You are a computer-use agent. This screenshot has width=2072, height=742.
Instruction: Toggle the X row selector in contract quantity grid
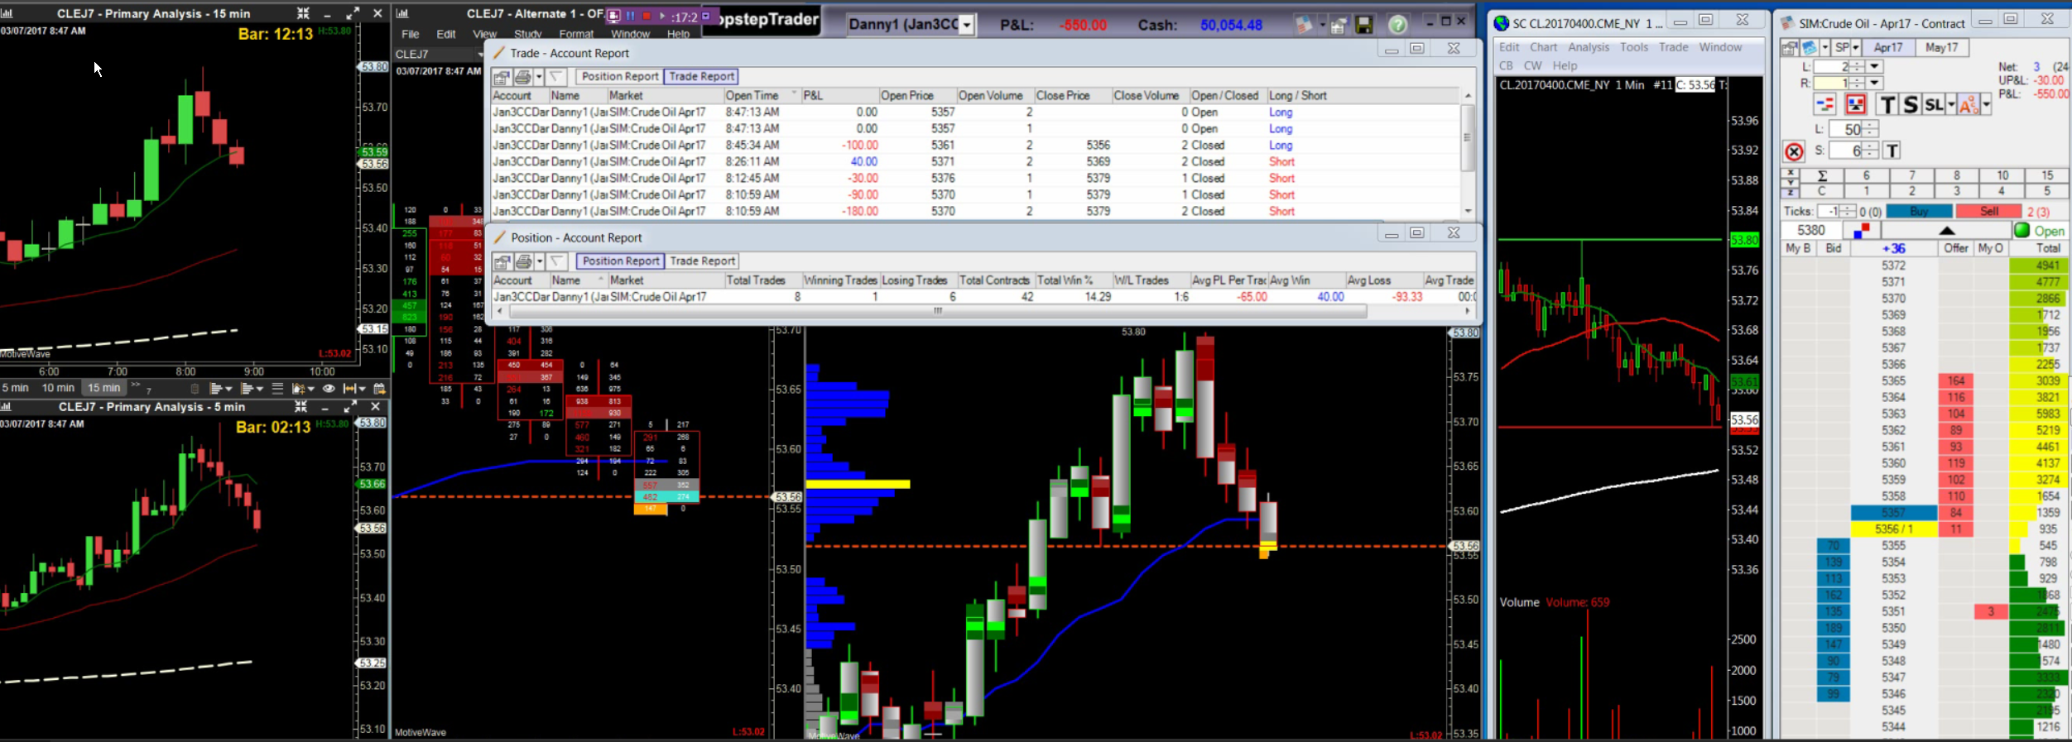tap(1791, 171)
